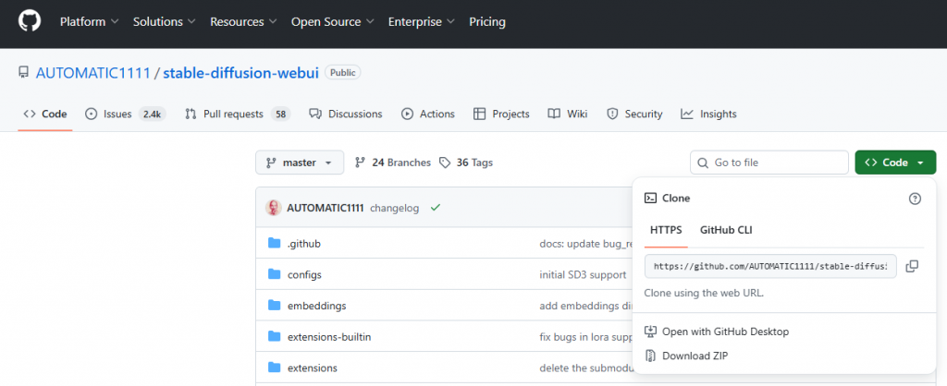The width and height of the screenshot is (947, 386).
Task: Expand the Platform menu
Action: pos(89,21)
